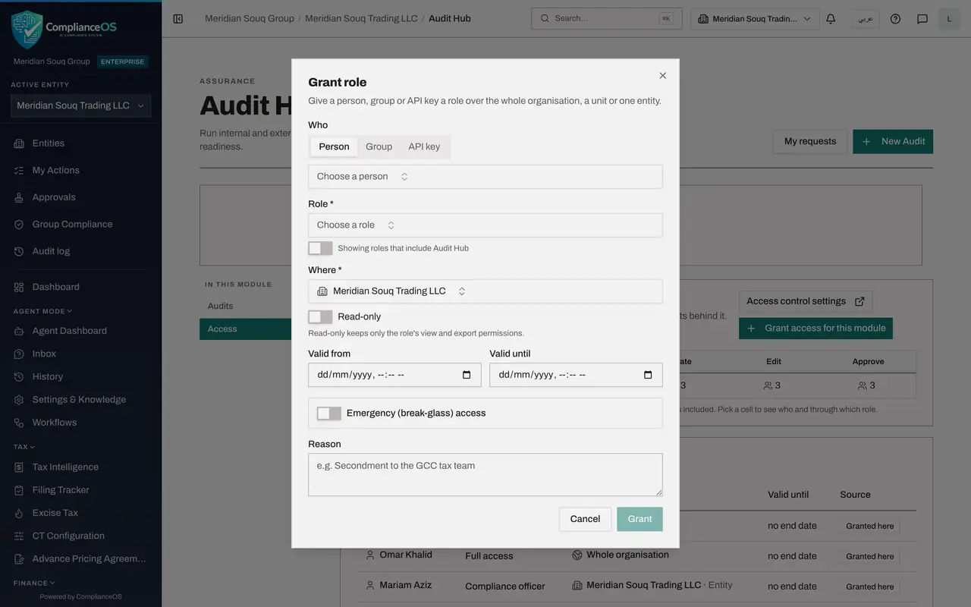This screenshot has height=607, width=971.
Task: Click the History clock icon
Action: 19,376
